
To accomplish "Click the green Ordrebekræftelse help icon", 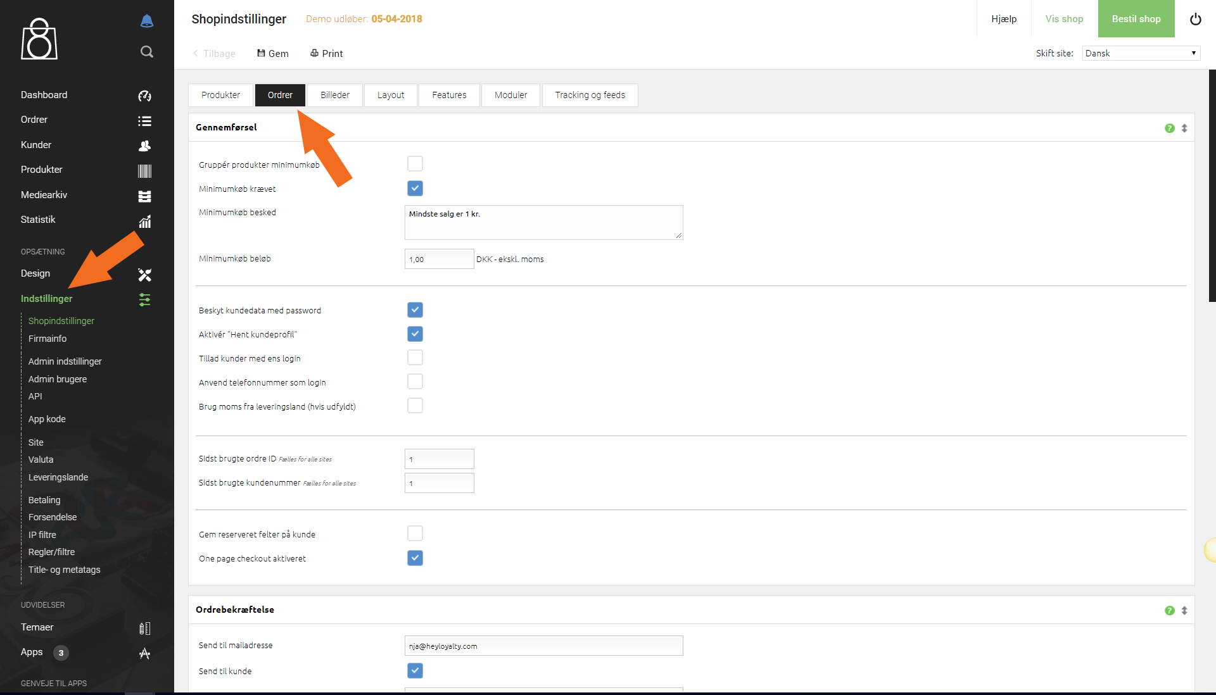I will click(x=1169, y=610).
